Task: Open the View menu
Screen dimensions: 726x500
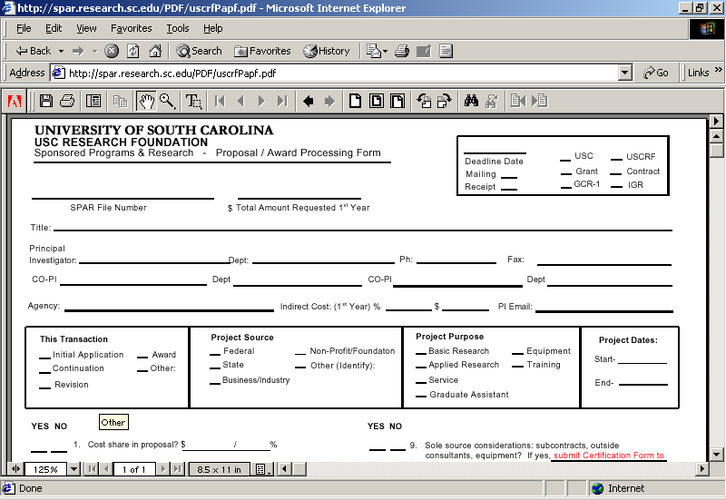Action: pyautogui.click(x=86, y=28)
